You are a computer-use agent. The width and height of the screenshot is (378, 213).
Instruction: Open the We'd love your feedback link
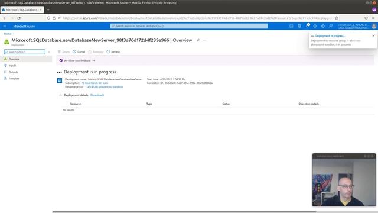coord(77,60)
